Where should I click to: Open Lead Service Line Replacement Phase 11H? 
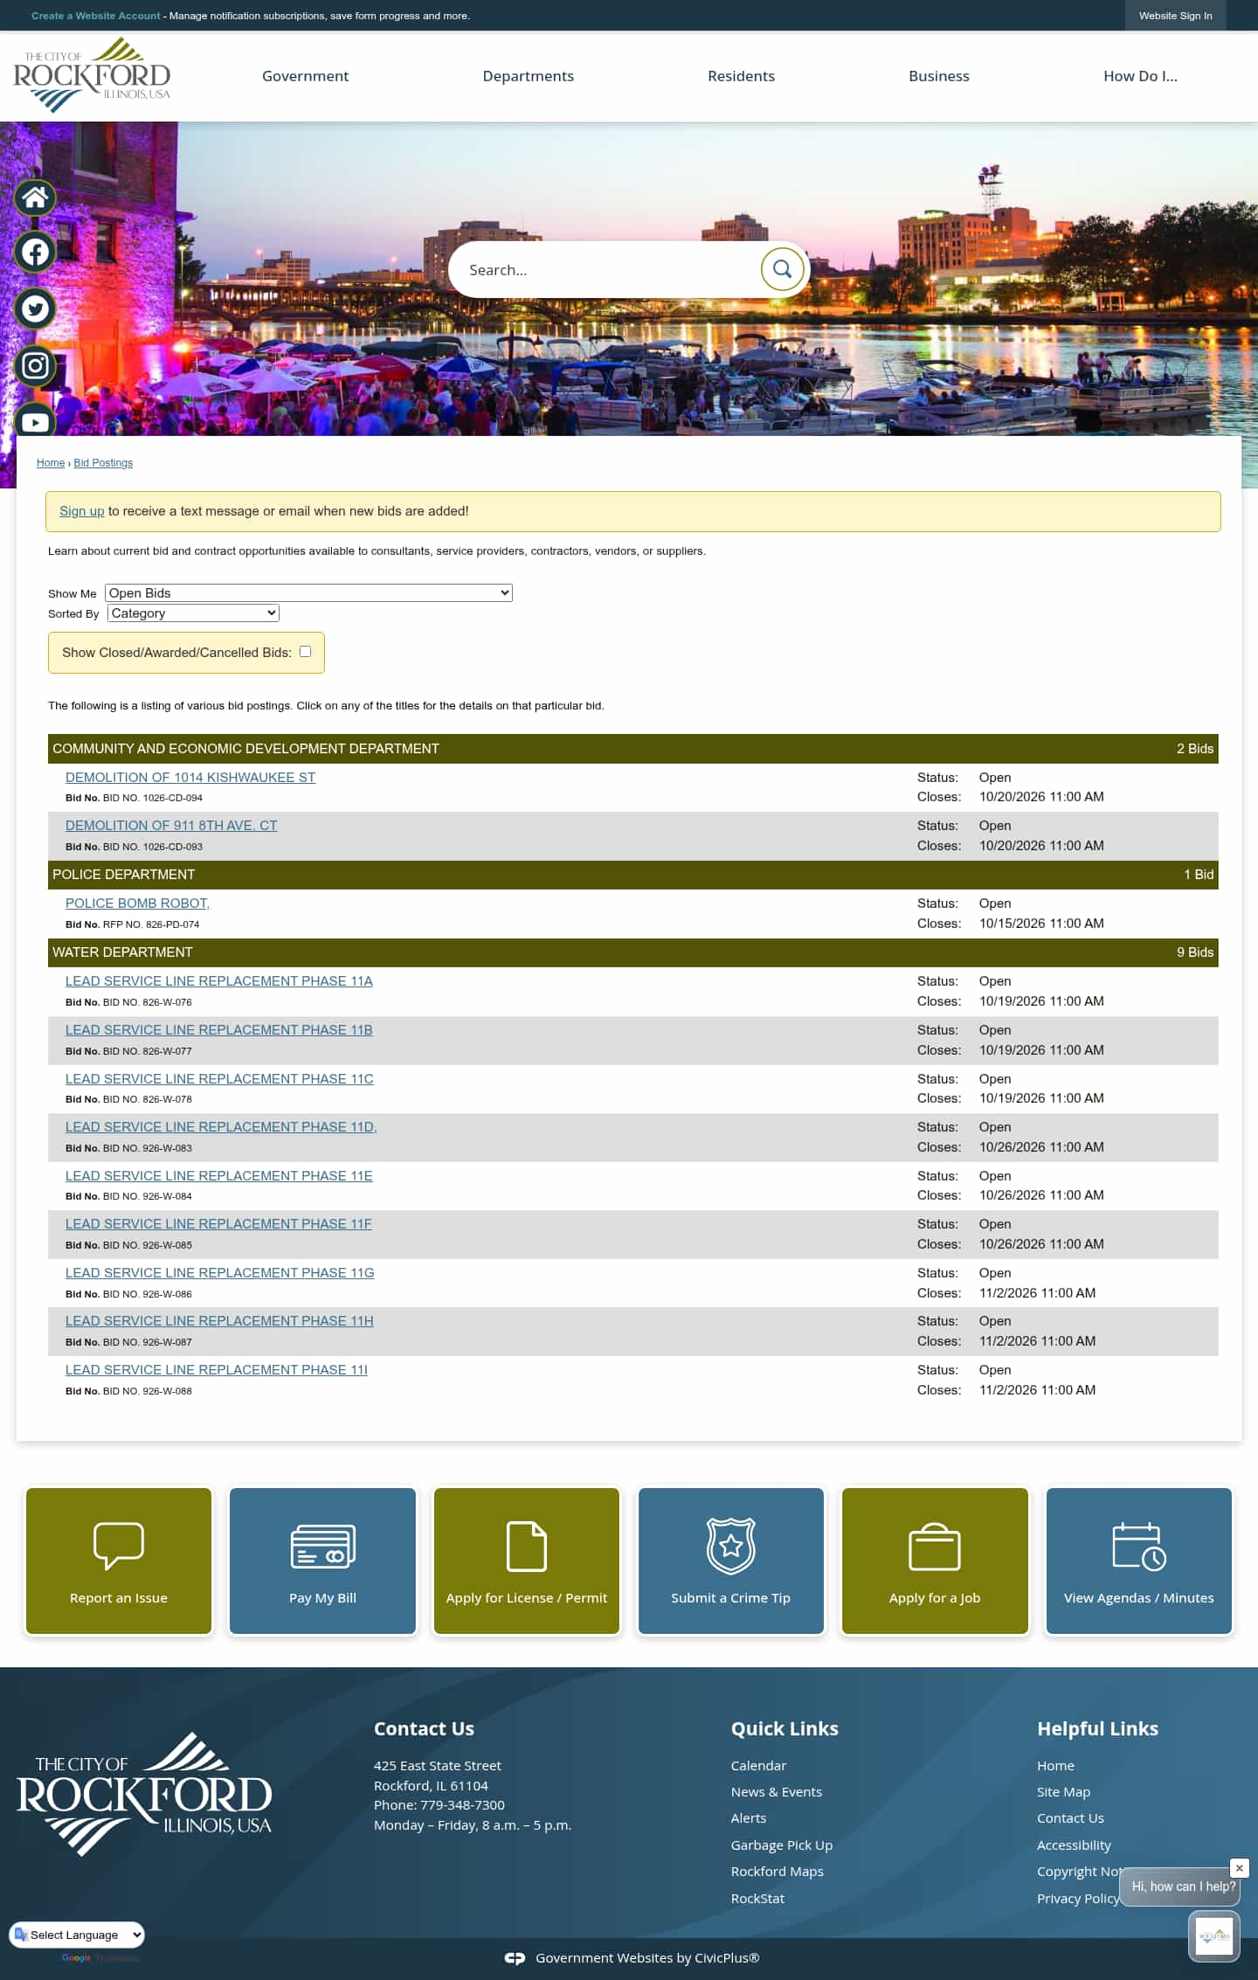(219, 1320)
